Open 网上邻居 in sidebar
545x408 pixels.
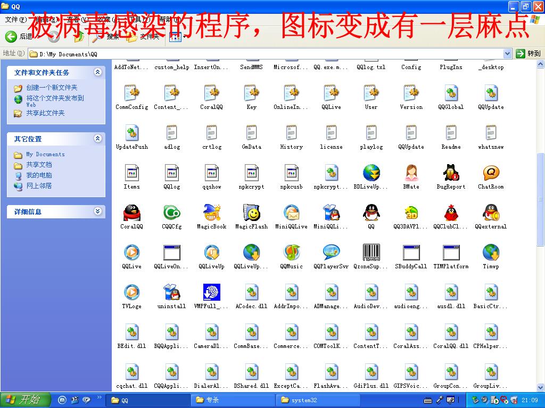39,185
